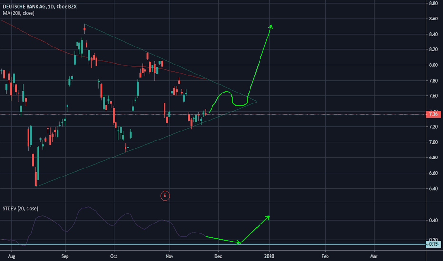The width and height of the screenshot is (443, 261).
Task: Click the Dec date label
Action: tap(218, 256)
